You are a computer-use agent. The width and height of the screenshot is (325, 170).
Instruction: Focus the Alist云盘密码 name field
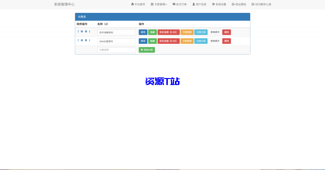(116, 41)
